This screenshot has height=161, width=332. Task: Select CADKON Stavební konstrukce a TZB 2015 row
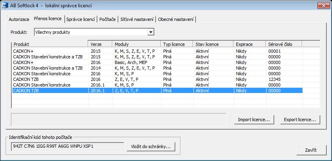pos(157,57)
